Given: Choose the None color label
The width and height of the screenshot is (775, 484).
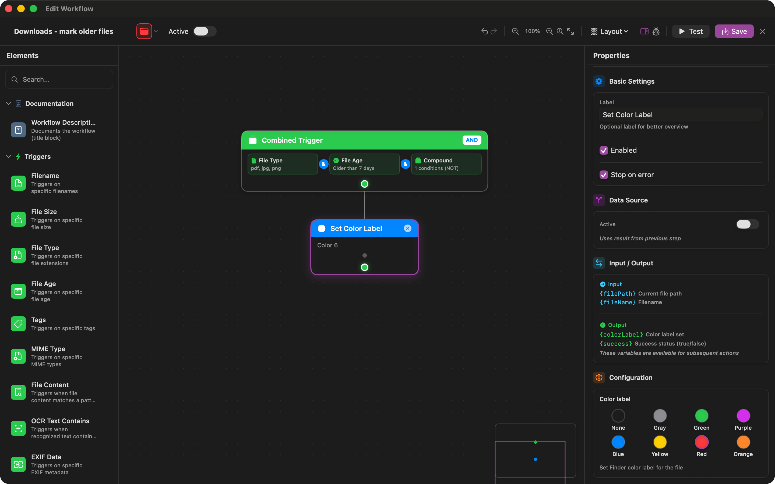Looking at the screenshot, I should click(x=618, y=416).
